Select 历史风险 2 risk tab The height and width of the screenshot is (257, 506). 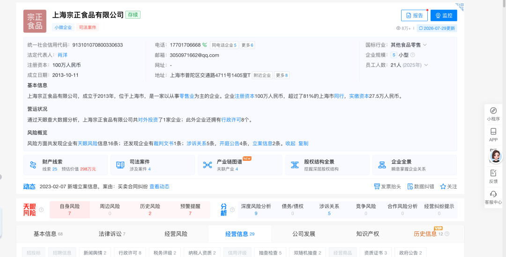pyautogui.click(x=150, y=210)
